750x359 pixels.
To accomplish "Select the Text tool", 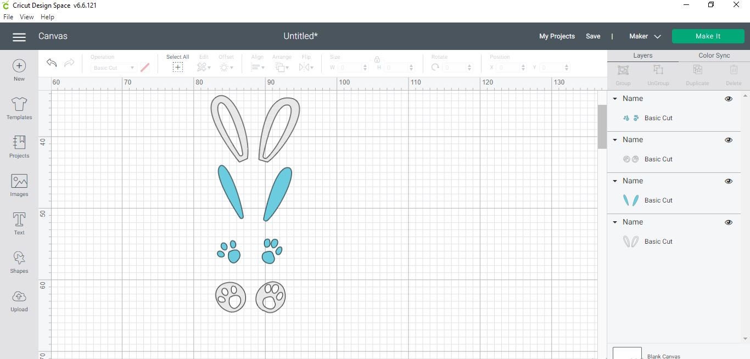I will [19, 222].
